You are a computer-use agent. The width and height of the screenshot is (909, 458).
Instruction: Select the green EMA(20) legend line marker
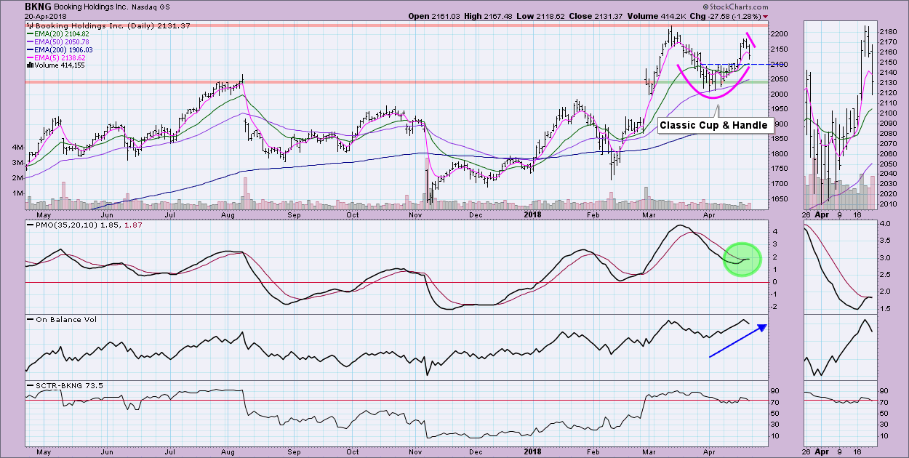(29, 34)
